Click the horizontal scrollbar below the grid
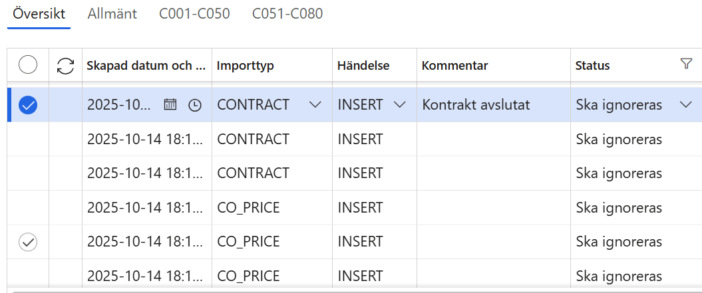702x293 pixels. 353,290
